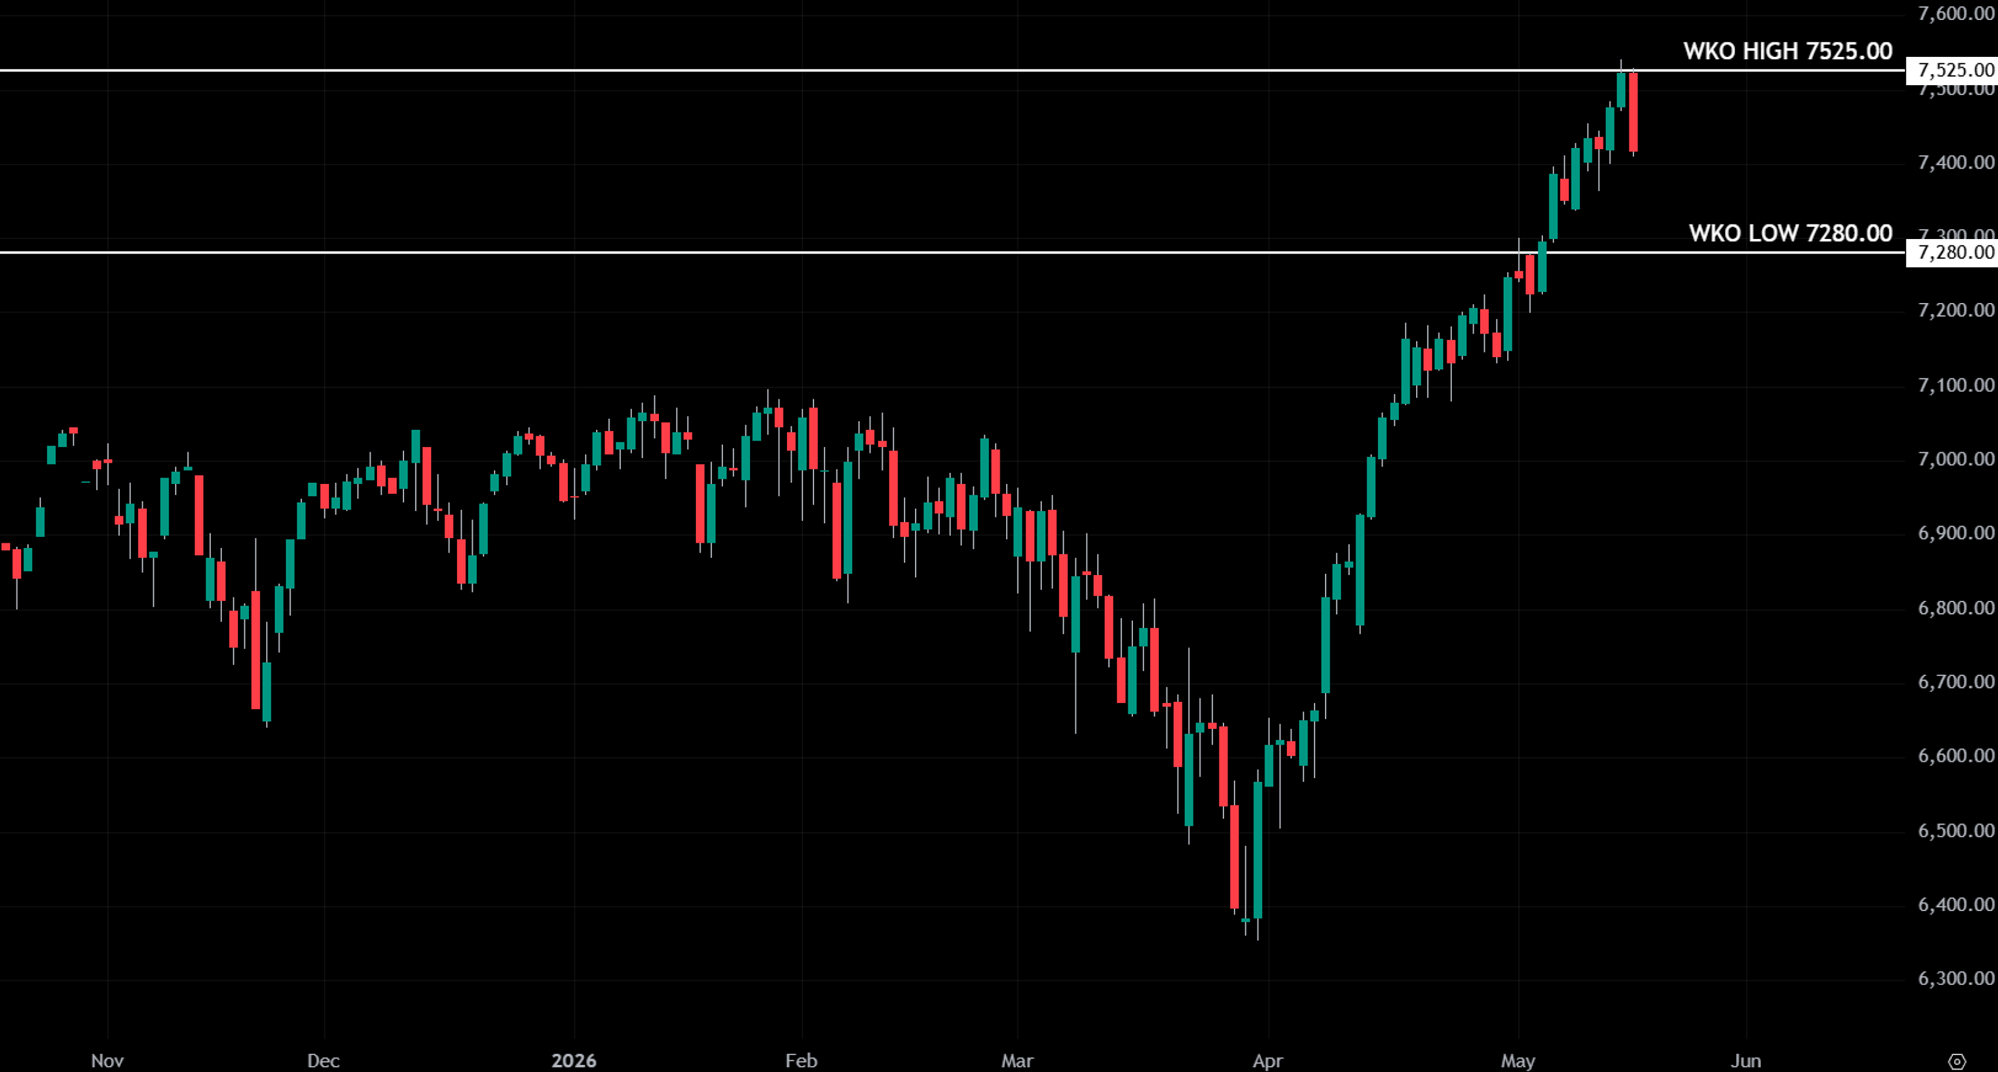Click the Mar label on time axis
Screen dimensions: 1998x1072
[x=1017, y=1061]
